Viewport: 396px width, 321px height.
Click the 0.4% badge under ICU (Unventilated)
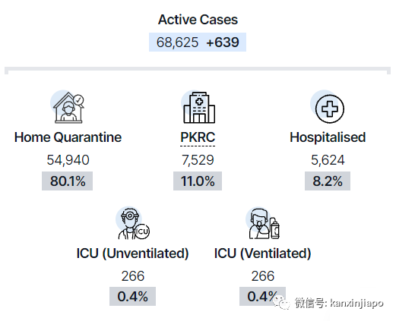coord(132,296)
